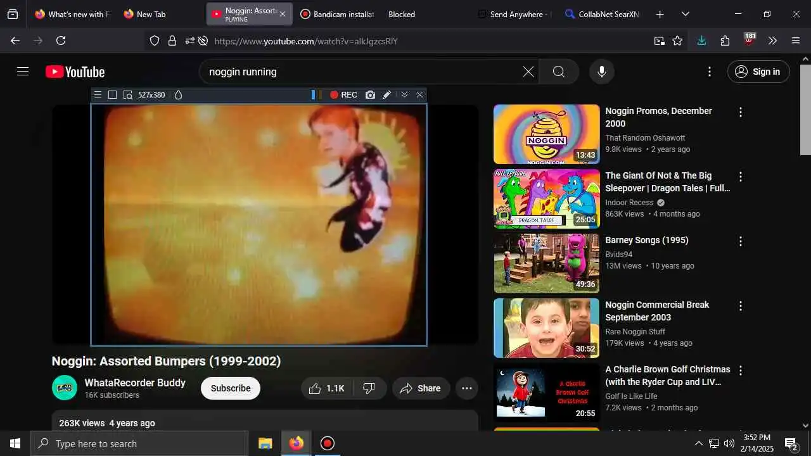Go to the YouTube home logo
811x456 pixels.
tap(75, 72)
